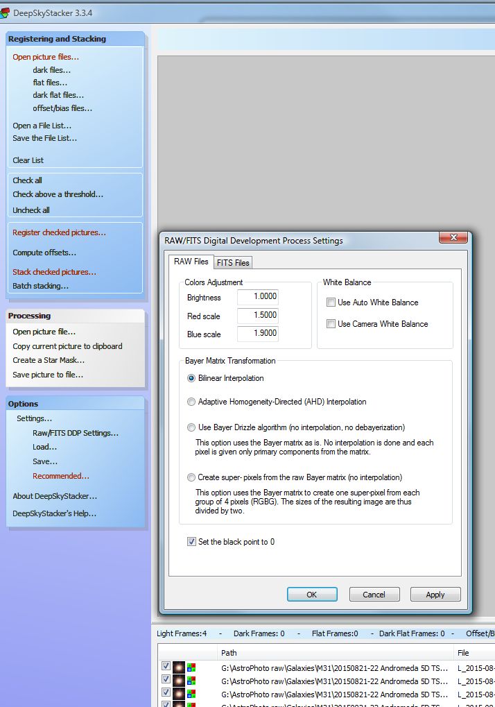The image size is (495, 707).
Task: Click OK in the settings dialog
Action: (312, 595)
